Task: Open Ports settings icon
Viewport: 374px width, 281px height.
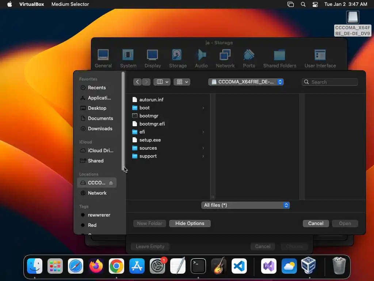Action: point(249,59)
